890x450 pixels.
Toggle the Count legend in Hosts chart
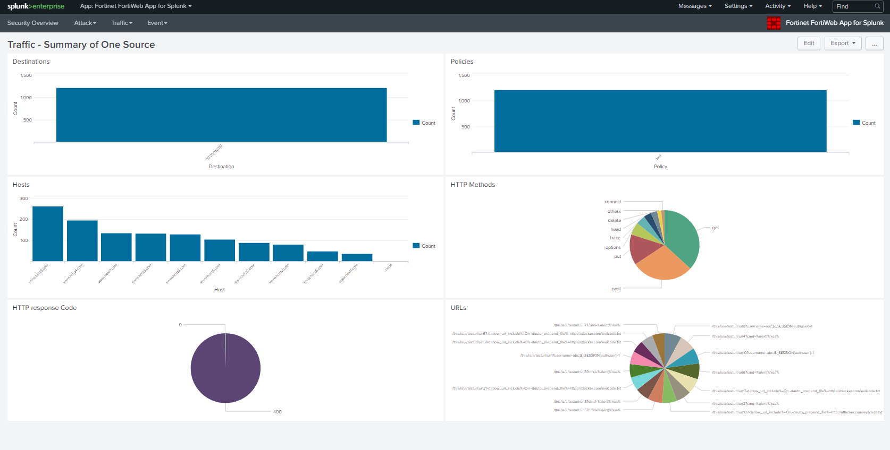coord(424,246)
